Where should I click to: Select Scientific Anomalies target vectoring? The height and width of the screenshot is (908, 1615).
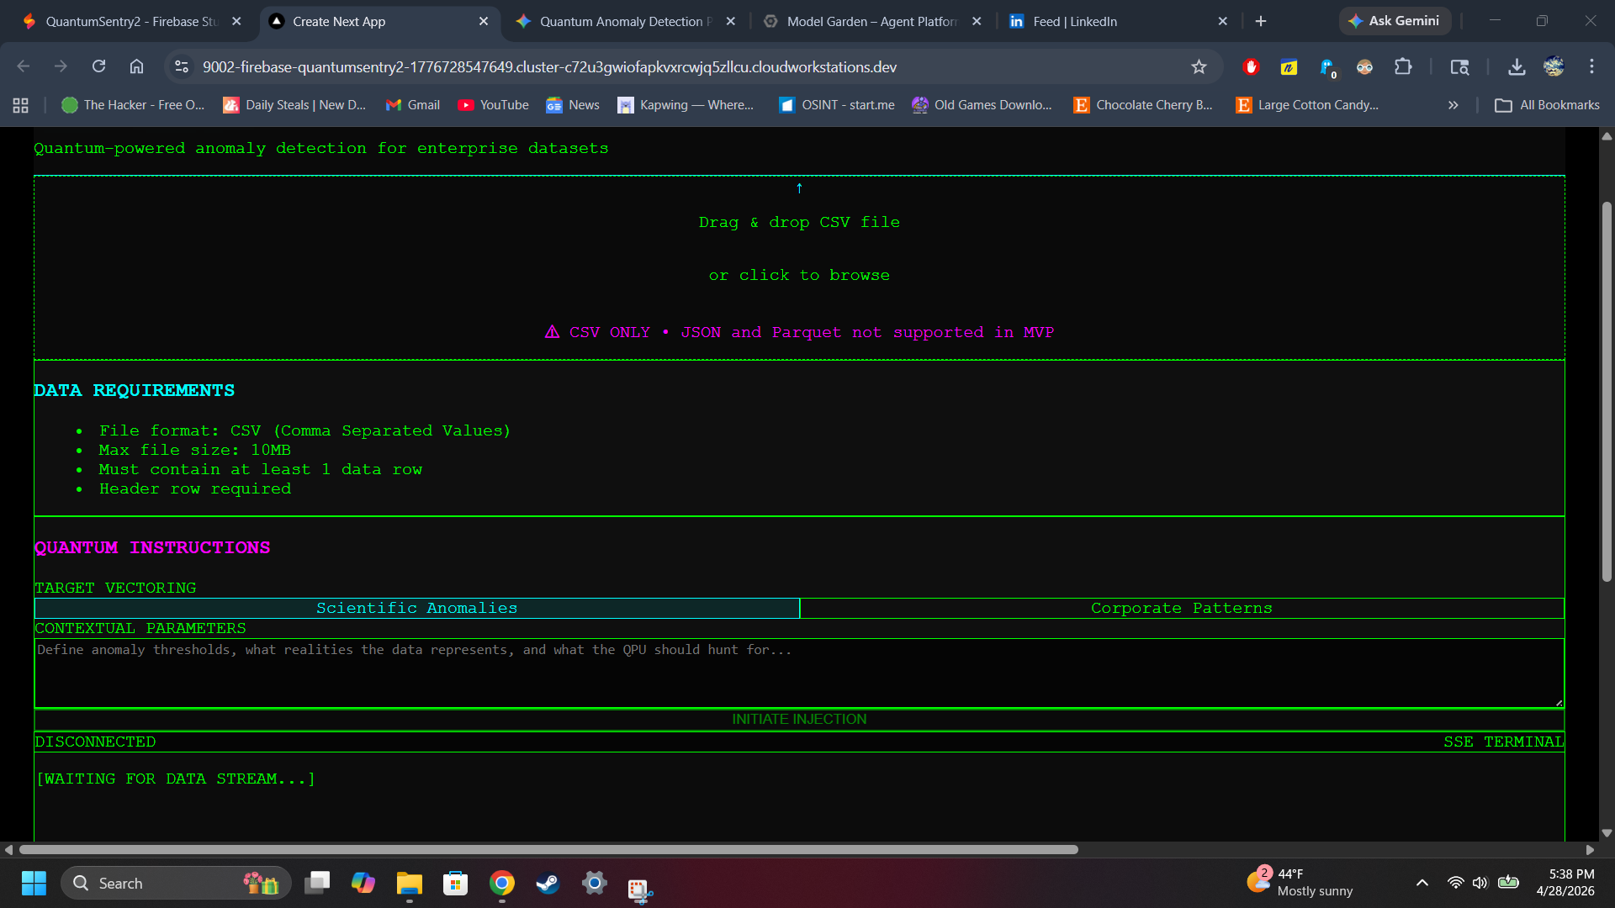[416, 608]
